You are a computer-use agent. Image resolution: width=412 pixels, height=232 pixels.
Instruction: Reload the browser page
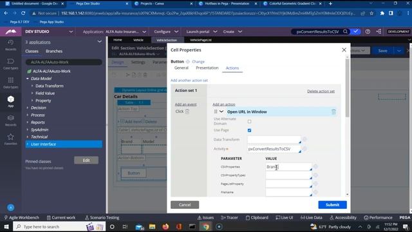pyautogui.click(x=23, y=13)
